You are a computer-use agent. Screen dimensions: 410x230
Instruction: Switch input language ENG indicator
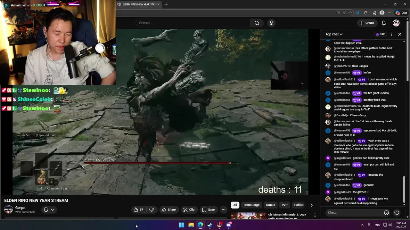point(377,225)
